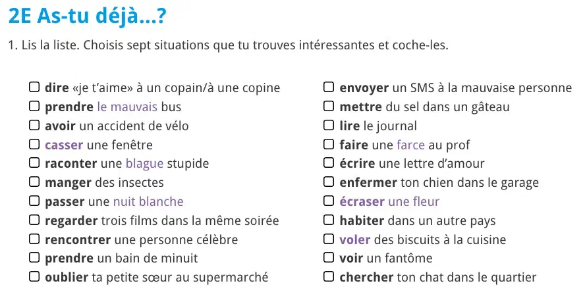The image size is (585, 300).
Task: Click the purple word écraser link
Action: coord(362,201)
